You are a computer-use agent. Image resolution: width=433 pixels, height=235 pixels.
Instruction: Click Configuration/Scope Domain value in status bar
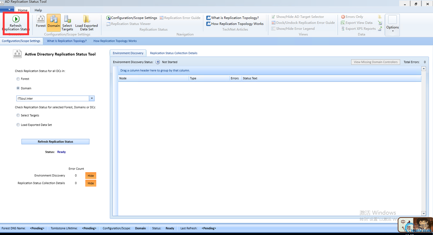141,228
